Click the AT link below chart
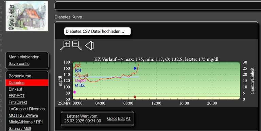Viewport: 261px width, 131px height. [128, 118]
